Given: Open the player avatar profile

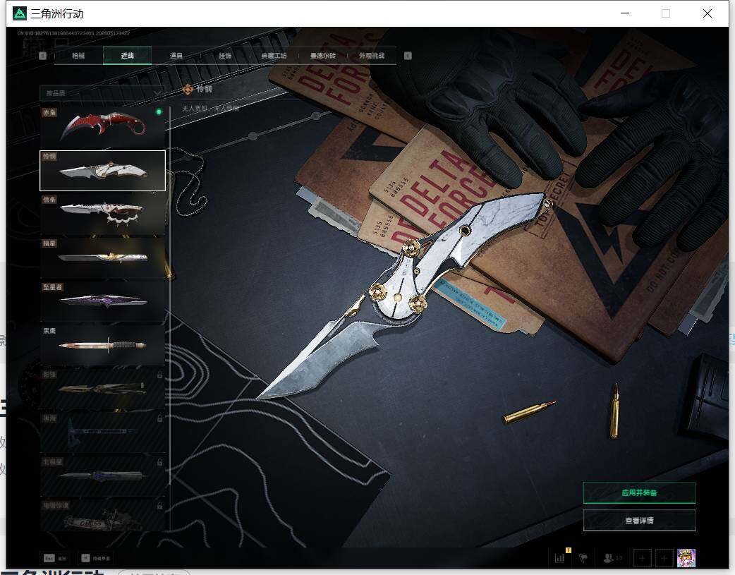Looking at the screenshot, I should pyautogui.click(x=686, y=558).
